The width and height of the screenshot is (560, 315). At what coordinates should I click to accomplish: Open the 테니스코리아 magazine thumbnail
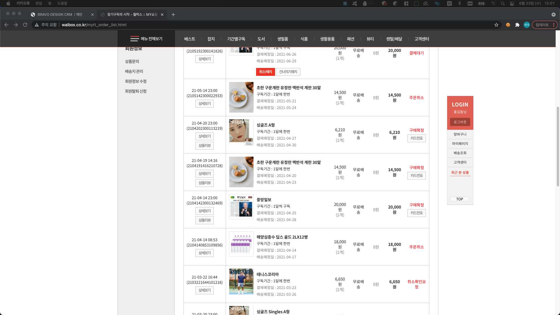point(241,281)
